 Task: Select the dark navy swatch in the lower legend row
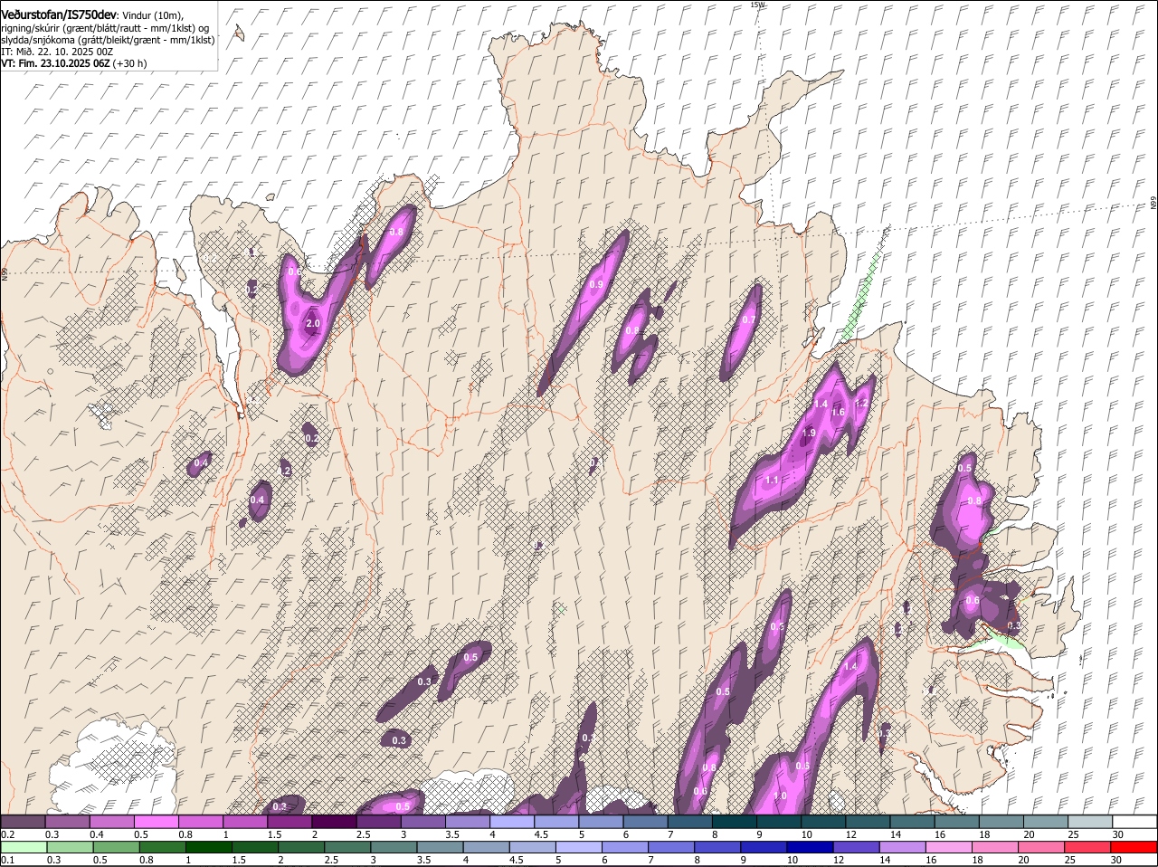(x=809, y=847)
